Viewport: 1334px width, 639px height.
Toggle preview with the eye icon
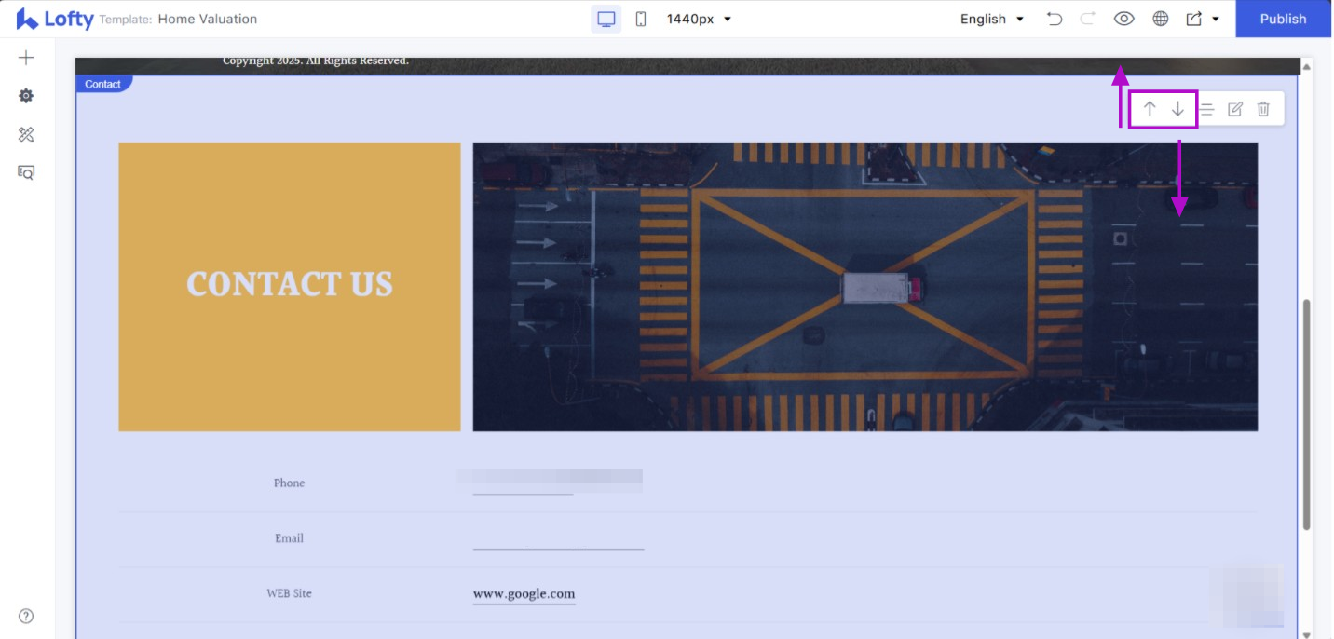tap(1124, 19)
